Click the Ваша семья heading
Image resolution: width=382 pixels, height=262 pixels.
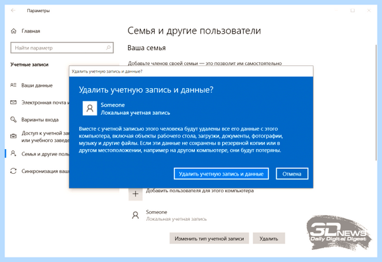tap(146, 48)
